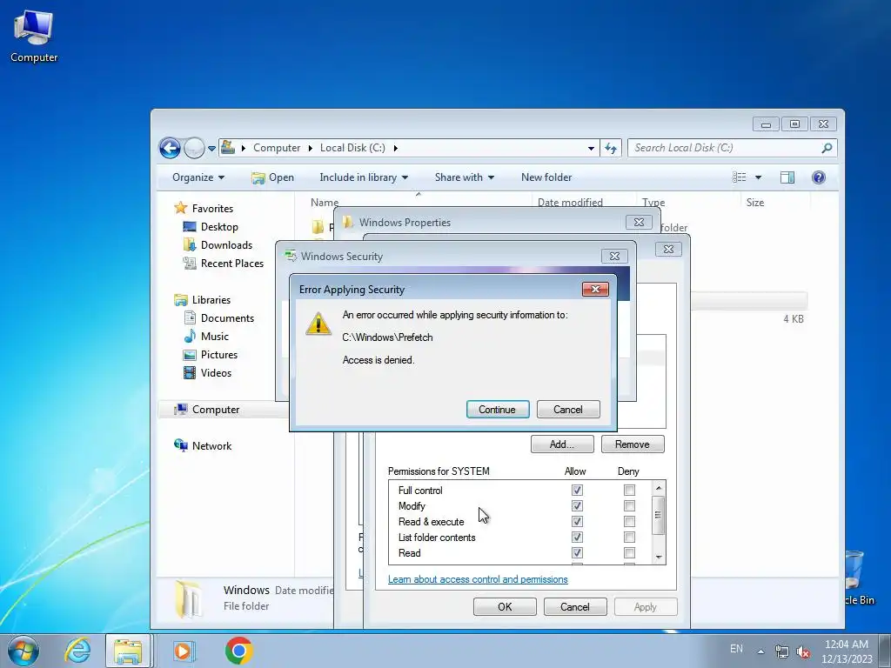
Task: Close the Error Applying Security dialog
Action: pyautogui.click(x=595, y=289)
